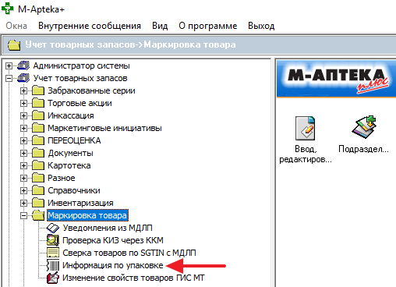The height and width of the screenshot is (287, 396).
Task: Click Документы folder icon
Action: coord(38,153)
